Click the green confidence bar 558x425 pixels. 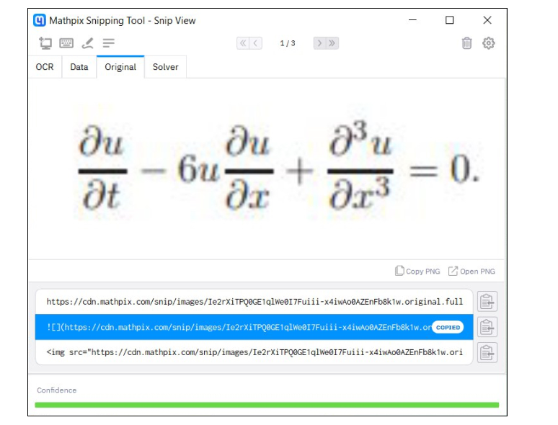(x=267, y=405)
